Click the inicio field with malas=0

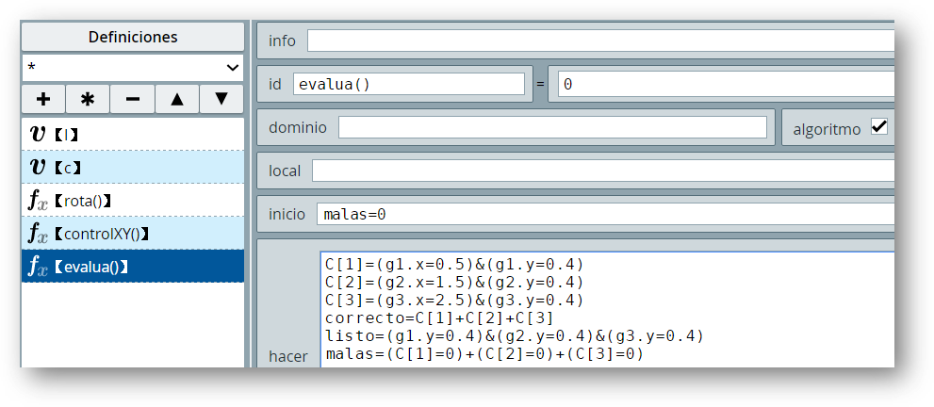605,214
